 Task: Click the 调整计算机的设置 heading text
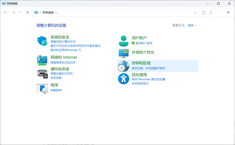click(51, 25)
